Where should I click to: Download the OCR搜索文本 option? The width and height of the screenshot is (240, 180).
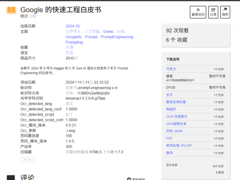coord(176,124)
